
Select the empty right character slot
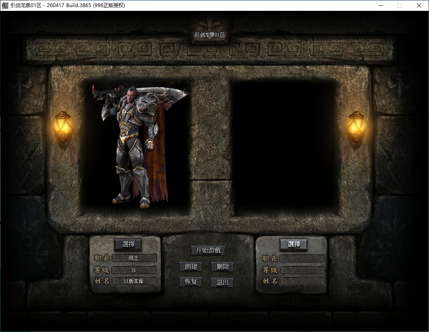[285, 146]
